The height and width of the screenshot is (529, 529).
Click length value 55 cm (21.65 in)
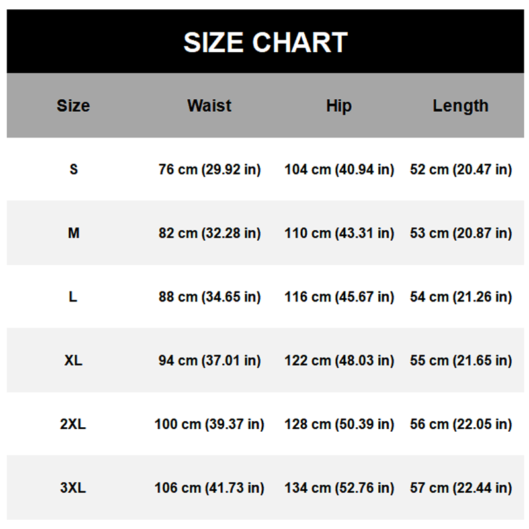tap(461, 360)
